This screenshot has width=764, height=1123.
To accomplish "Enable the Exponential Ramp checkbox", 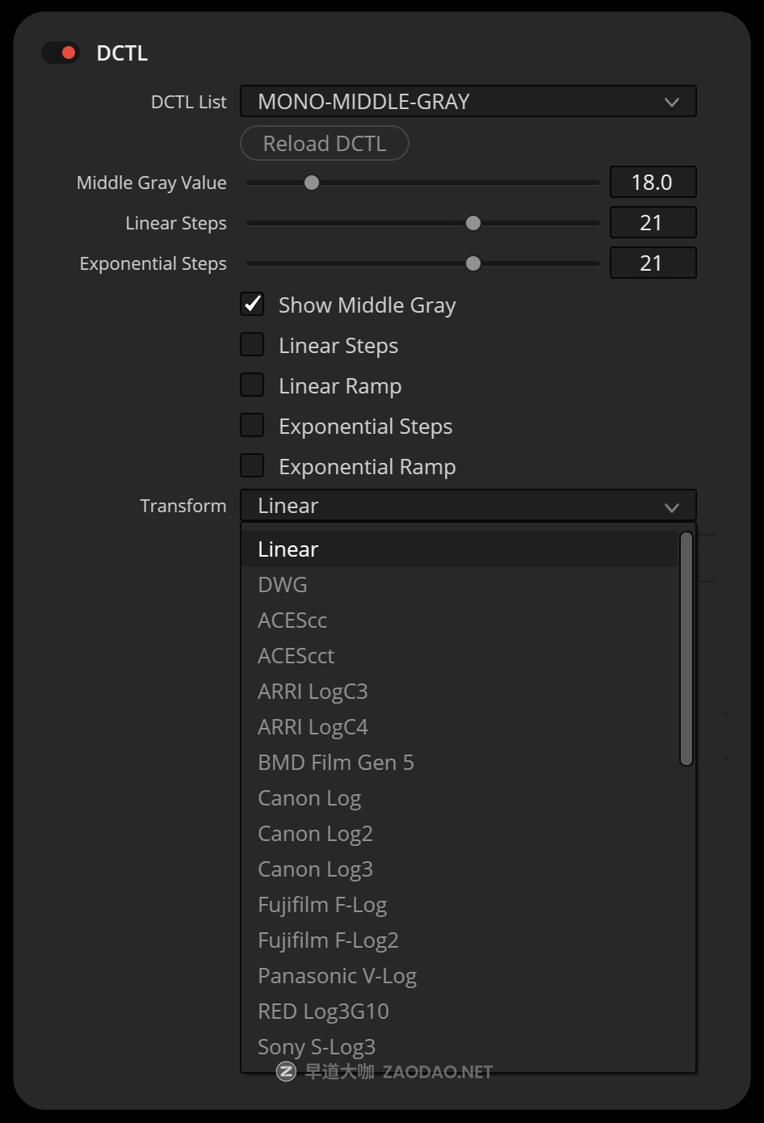I will point(252,466).
